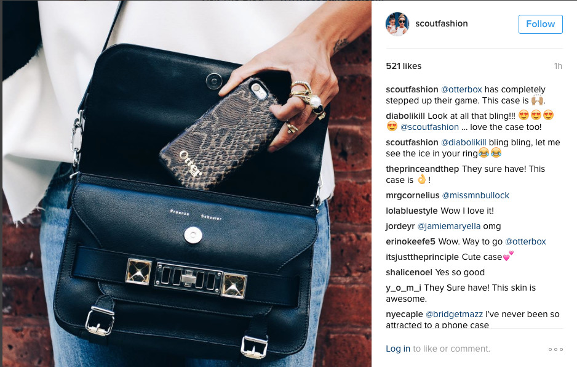Click the @missmnbullock mention
577x367 pixels.
tap(476, 195)
